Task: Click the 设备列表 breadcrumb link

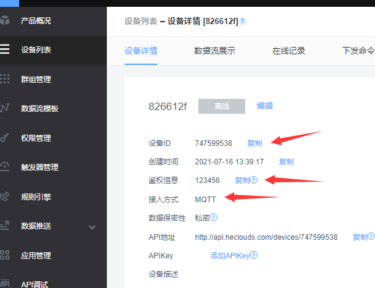Action: click(x=141, y=21)
